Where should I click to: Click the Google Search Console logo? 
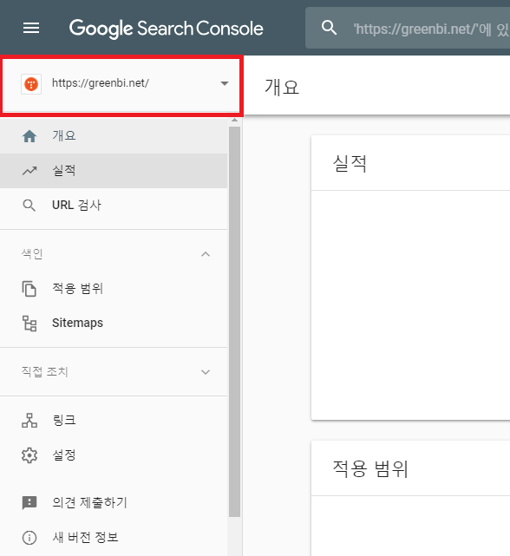[166, 29]
